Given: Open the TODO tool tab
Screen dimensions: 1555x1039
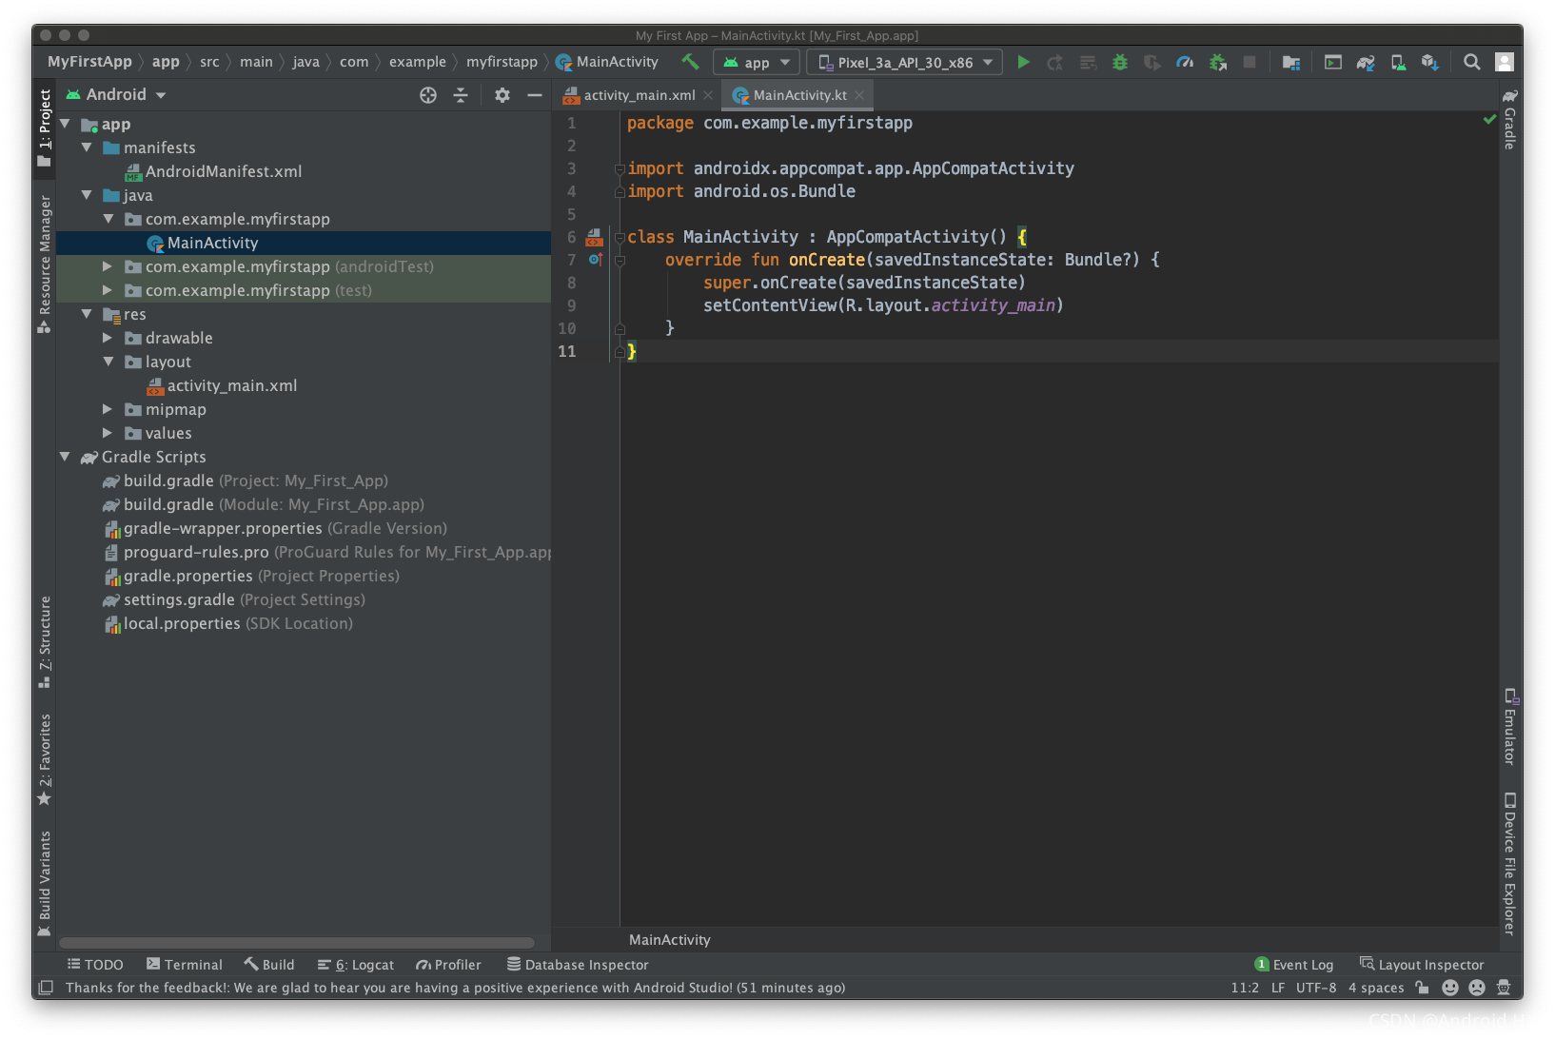Looking at the screenshot, I should pos(95,965).
